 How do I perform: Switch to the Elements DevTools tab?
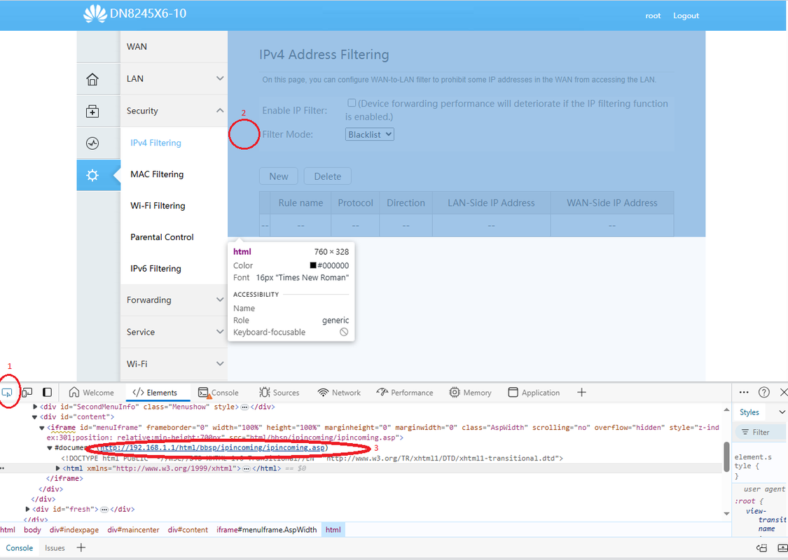(155, 393)
